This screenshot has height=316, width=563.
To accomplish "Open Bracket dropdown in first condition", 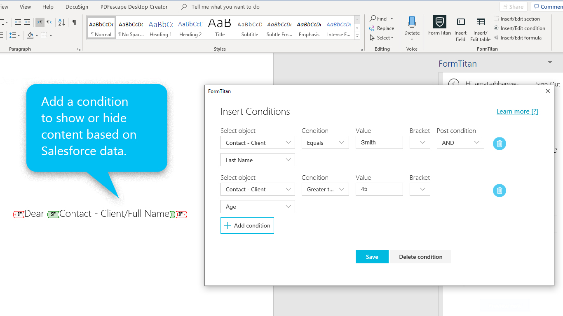I will [420, 142].
